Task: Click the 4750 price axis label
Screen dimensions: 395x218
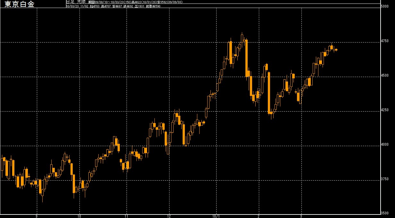Action: [x=385, y=41]
